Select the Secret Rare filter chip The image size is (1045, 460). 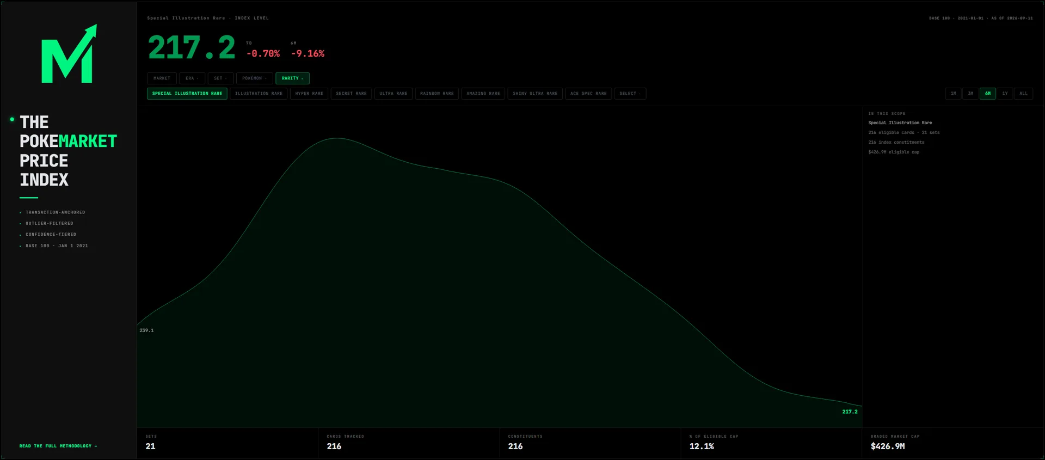[x=351, y=94]
